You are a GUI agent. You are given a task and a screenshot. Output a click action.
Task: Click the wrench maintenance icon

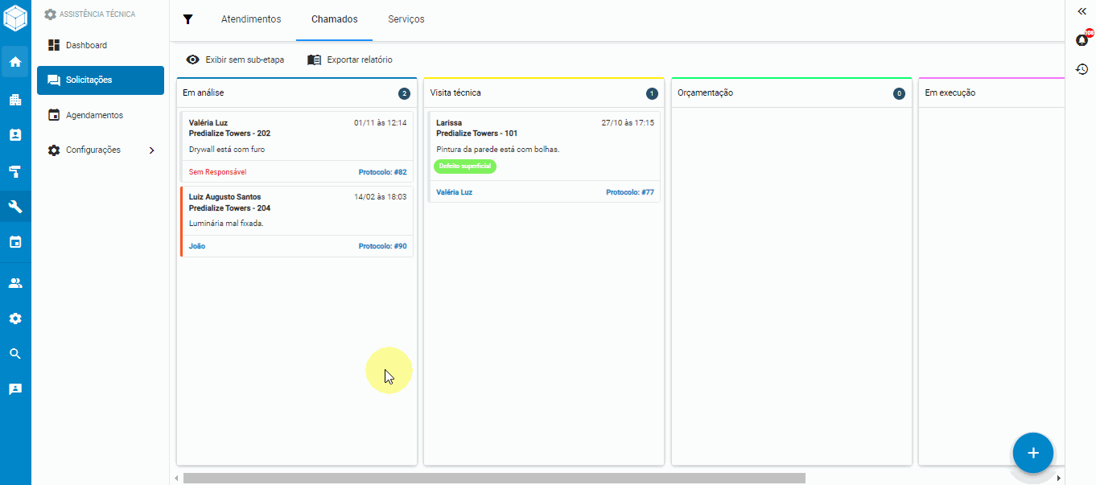(15, 207)
